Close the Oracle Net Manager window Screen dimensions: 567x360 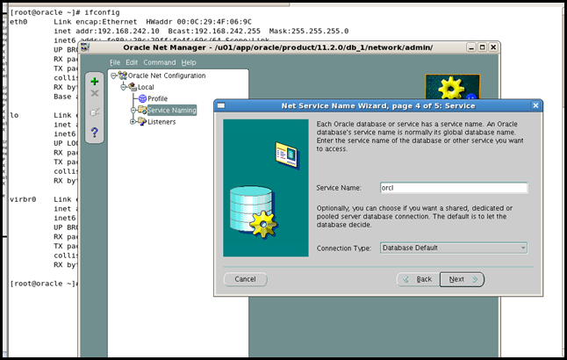pos(493,47)
